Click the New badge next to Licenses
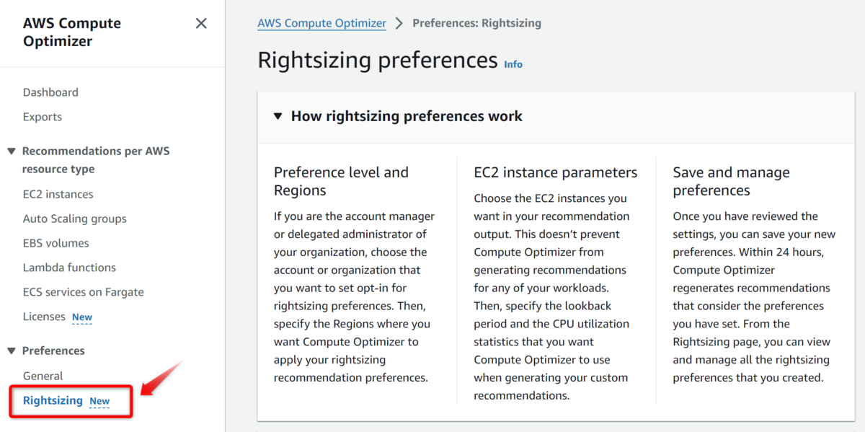Viewport: 865px width, 432px height. pyautogui.click(x=81, y=316)
